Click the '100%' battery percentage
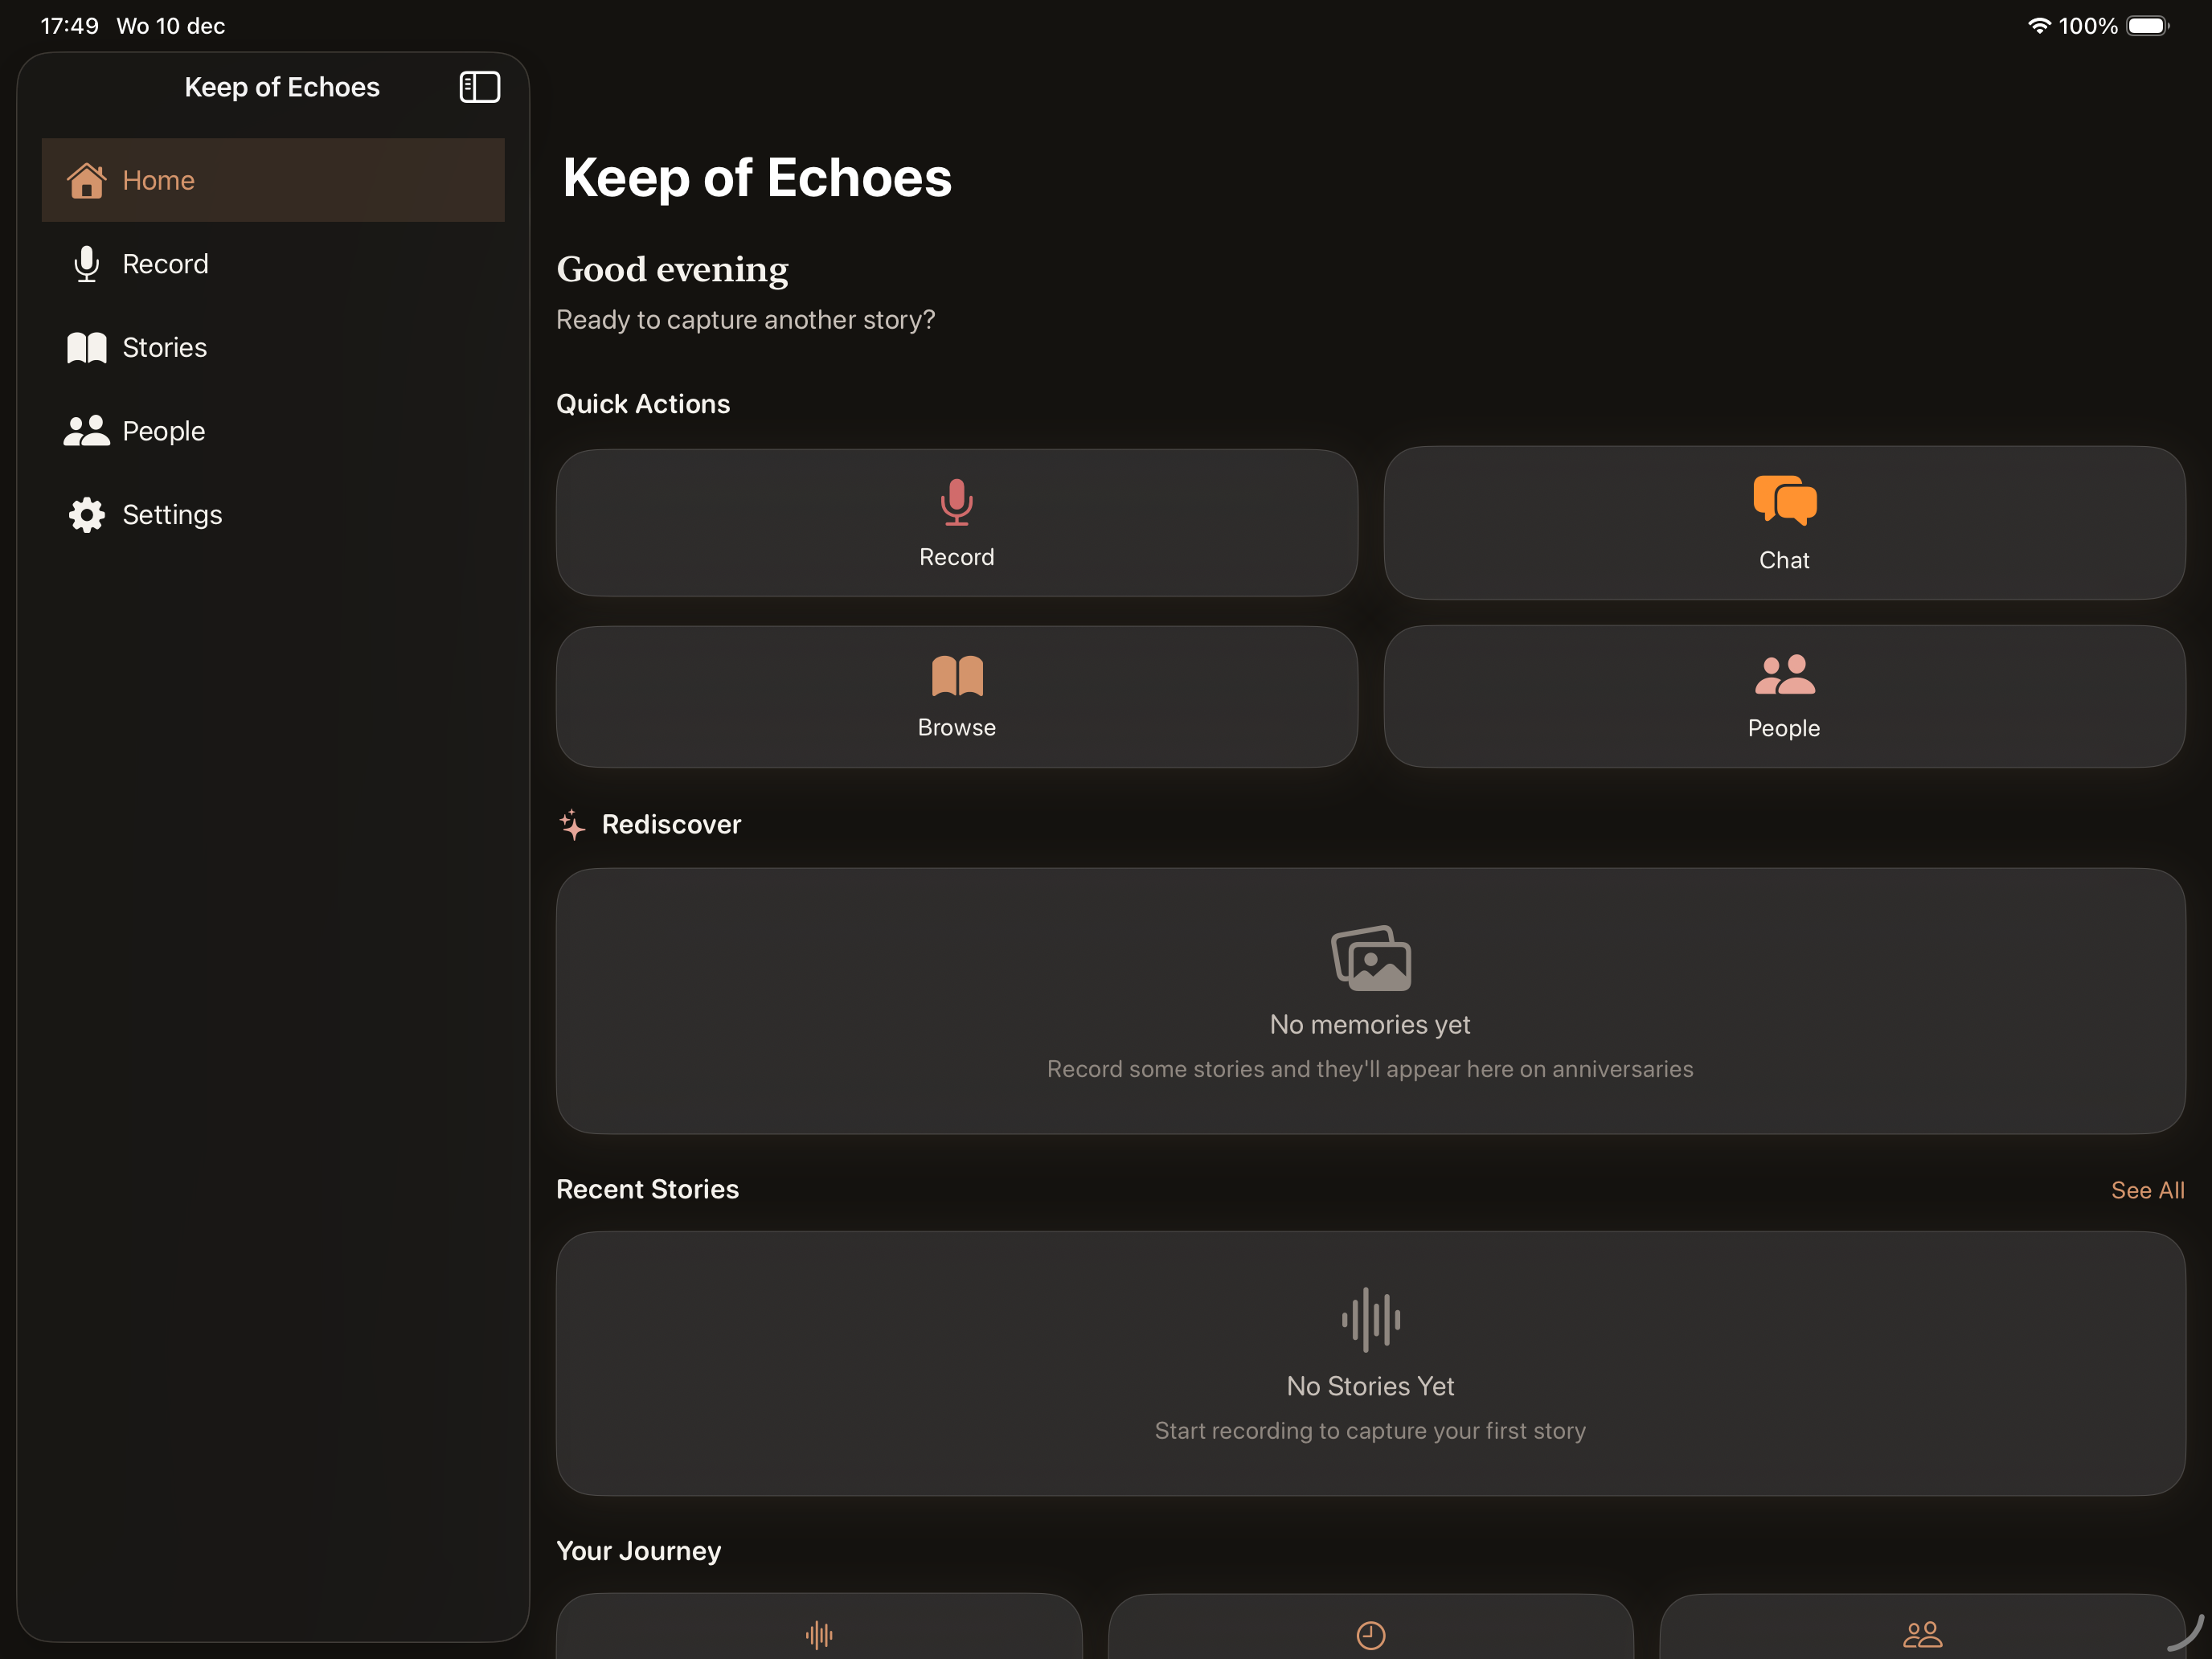Viewport: 2212px width, 1659px height. pos(2088,25)
